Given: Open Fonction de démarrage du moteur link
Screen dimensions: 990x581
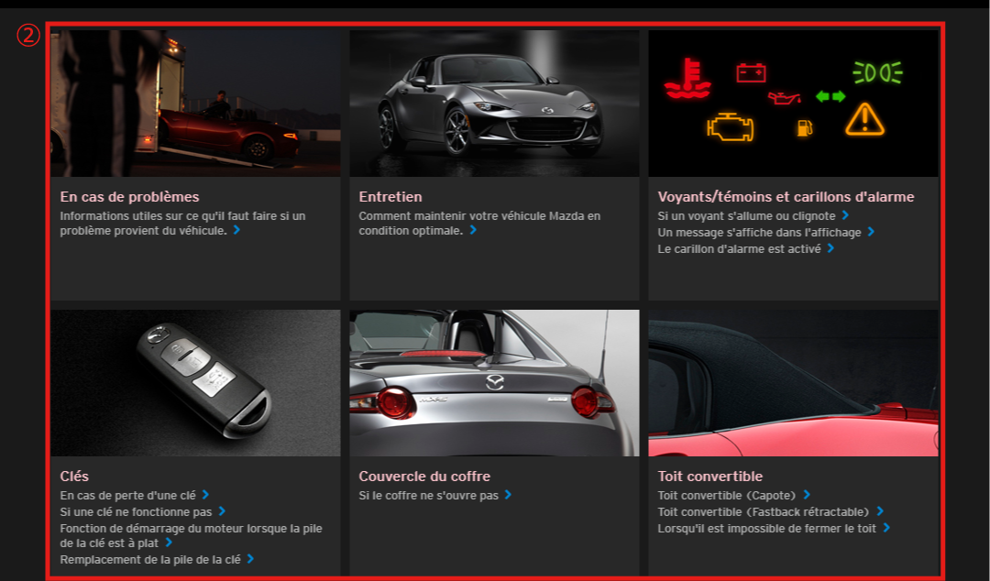Looking at the screenshot, I should (x=191, y=529).
